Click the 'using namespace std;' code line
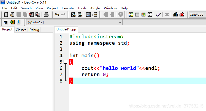Screen dimensions: 206x111 (99, 43)
